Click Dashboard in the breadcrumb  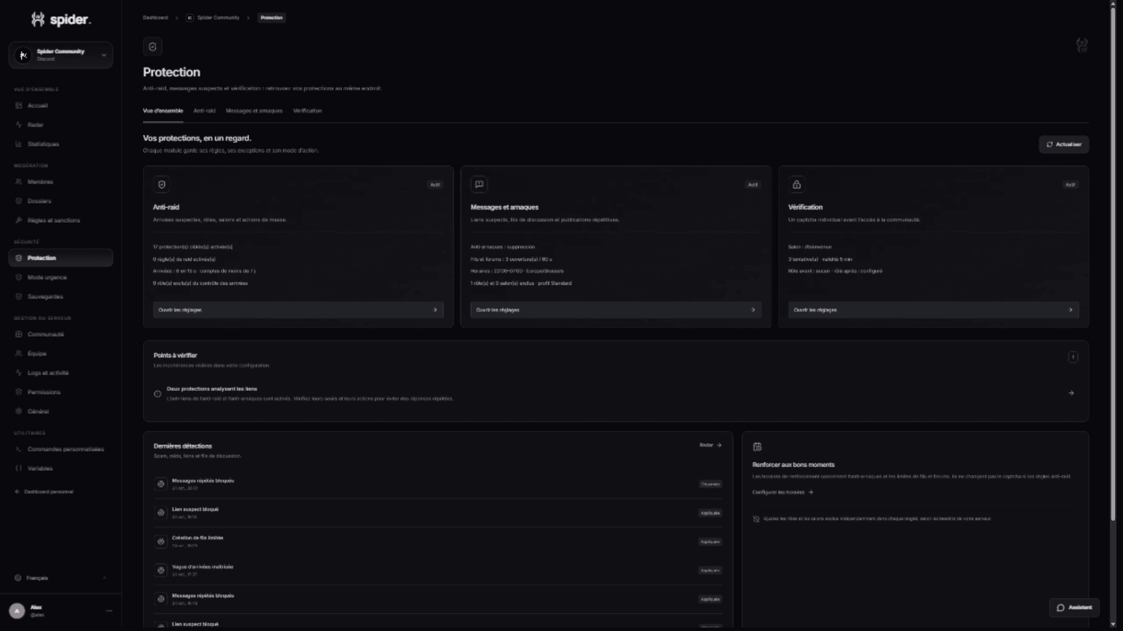click(155, 18)
